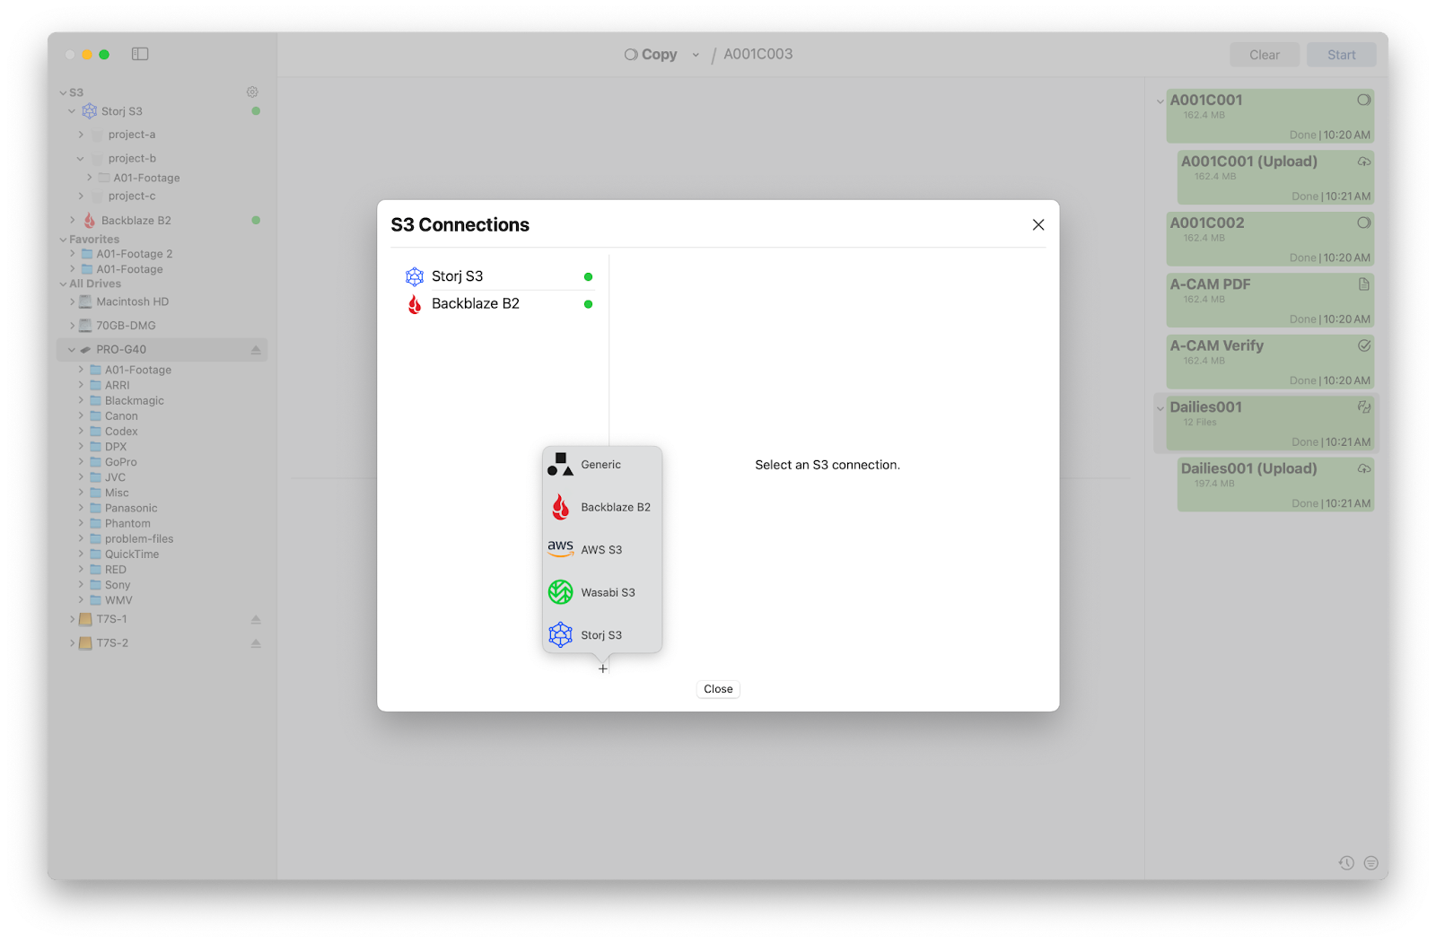Click the Backblaze flame icon in the popup
Image resolution: width=1436 pixels, height=943 pixels.
(560, 507)
